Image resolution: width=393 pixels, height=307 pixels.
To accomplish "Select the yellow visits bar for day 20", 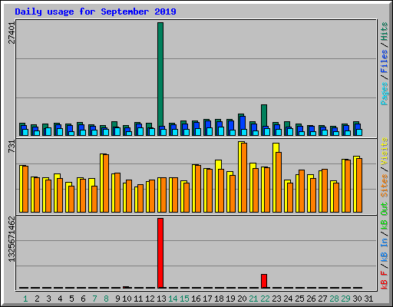I will pos(239,177).
